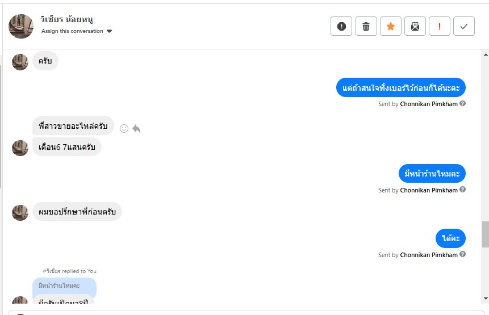This screenshot has height=315, width=489.
Task: Click scrollbar down arrow in chat
Action: tap(486, 299)
